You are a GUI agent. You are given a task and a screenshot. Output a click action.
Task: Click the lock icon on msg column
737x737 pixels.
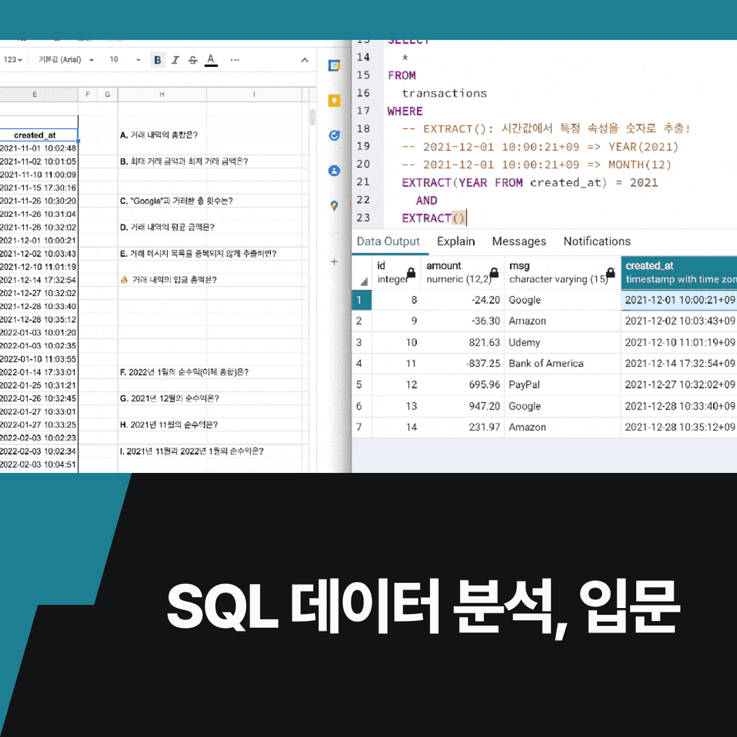(610, 272)
